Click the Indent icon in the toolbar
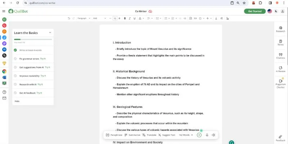The width and height of the screenshot is (288, 144). pyautogui.click(x=185, y=18)
